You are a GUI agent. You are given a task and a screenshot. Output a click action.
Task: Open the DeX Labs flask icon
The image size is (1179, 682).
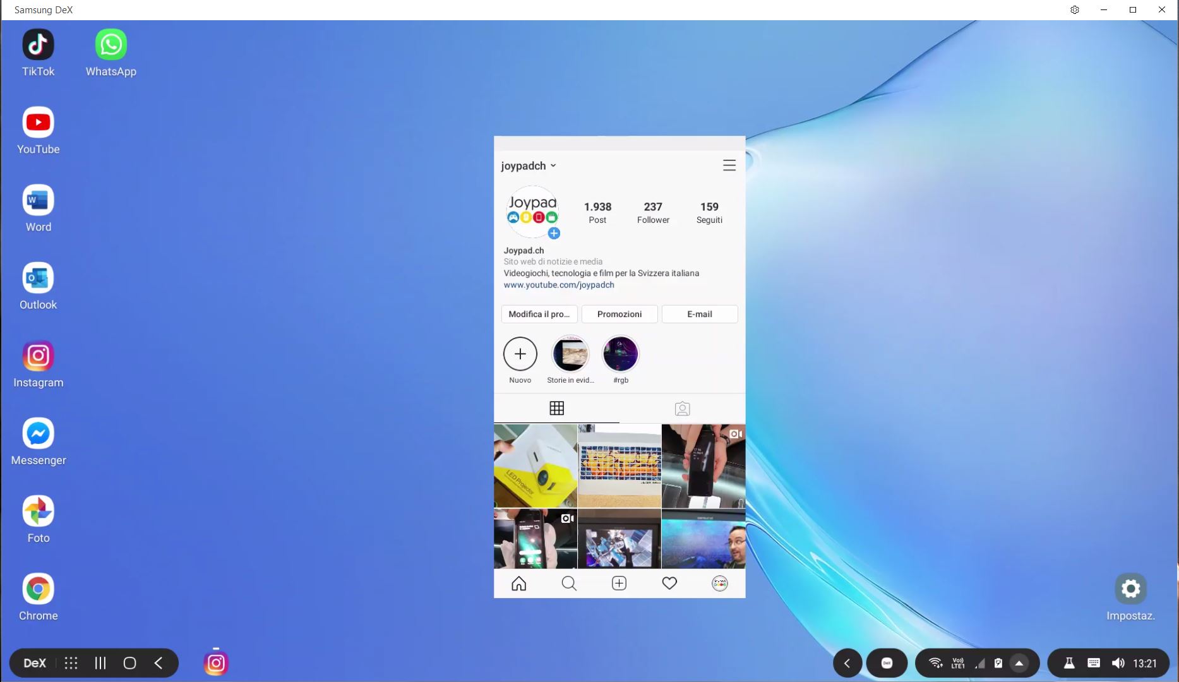[1069, 663]
